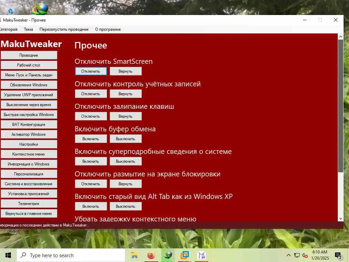Viewport: 349px width, 262px height.
Task: Select MakuTweaker icon in taskbar
Action: (x=202, y=255)
